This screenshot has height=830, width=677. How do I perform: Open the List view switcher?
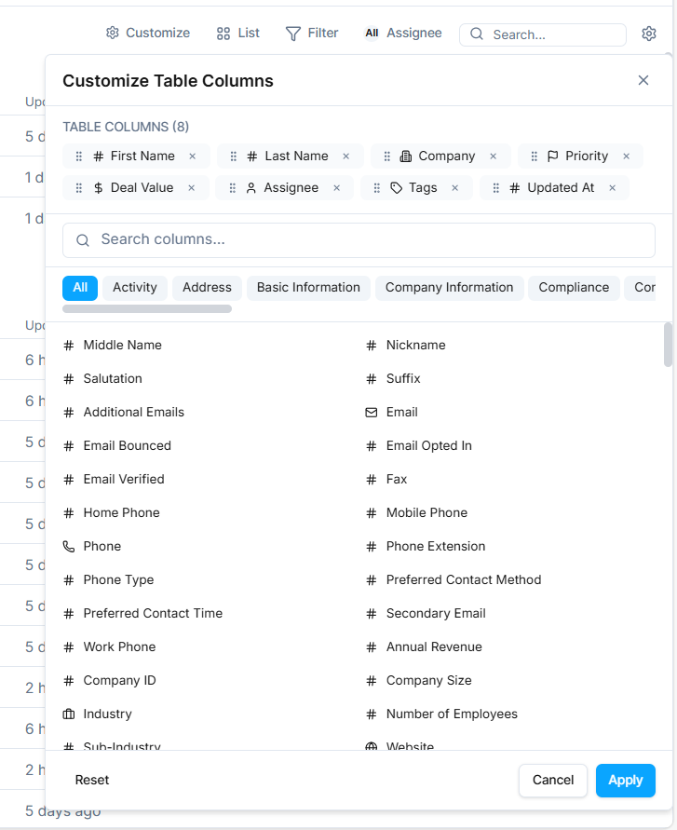(x=238, y=34)
